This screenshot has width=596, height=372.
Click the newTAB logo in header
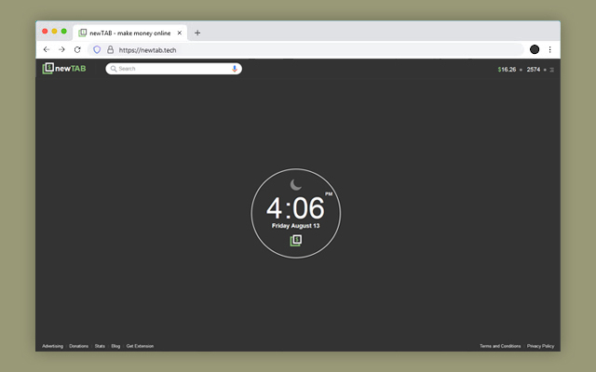click(x=64, y=68)
